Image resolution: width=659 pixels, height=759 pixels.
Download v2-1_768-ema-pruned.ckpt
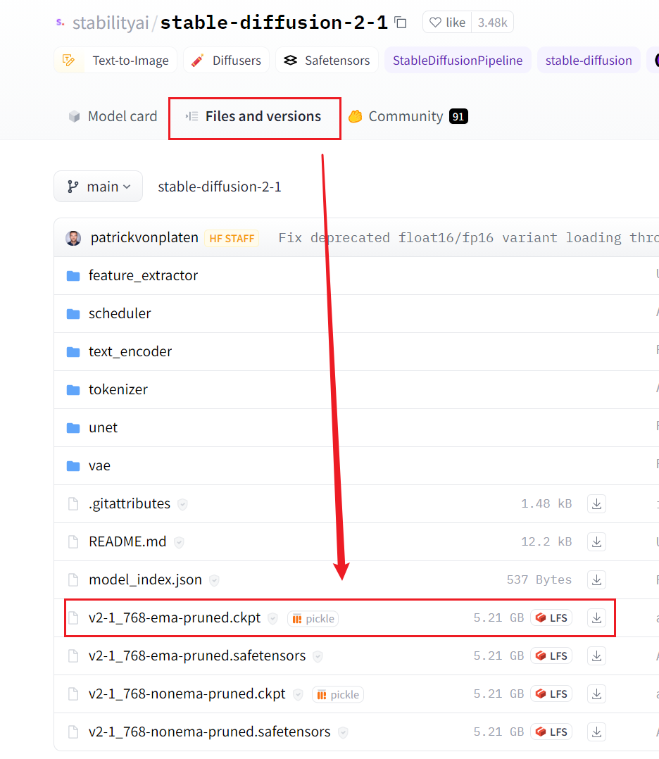pyautogui.click(x=596, y=617)
